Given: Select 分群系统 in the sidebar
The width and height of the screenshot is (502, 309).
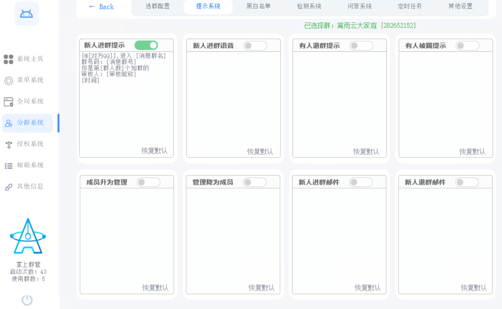Looking at the screenshot, I should (x=28, y=123).
